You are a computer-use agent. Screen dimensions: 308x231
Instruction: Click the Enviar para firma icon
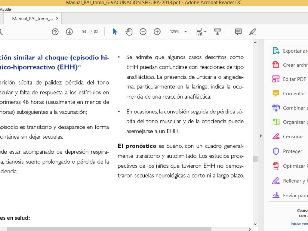point(276,195)
